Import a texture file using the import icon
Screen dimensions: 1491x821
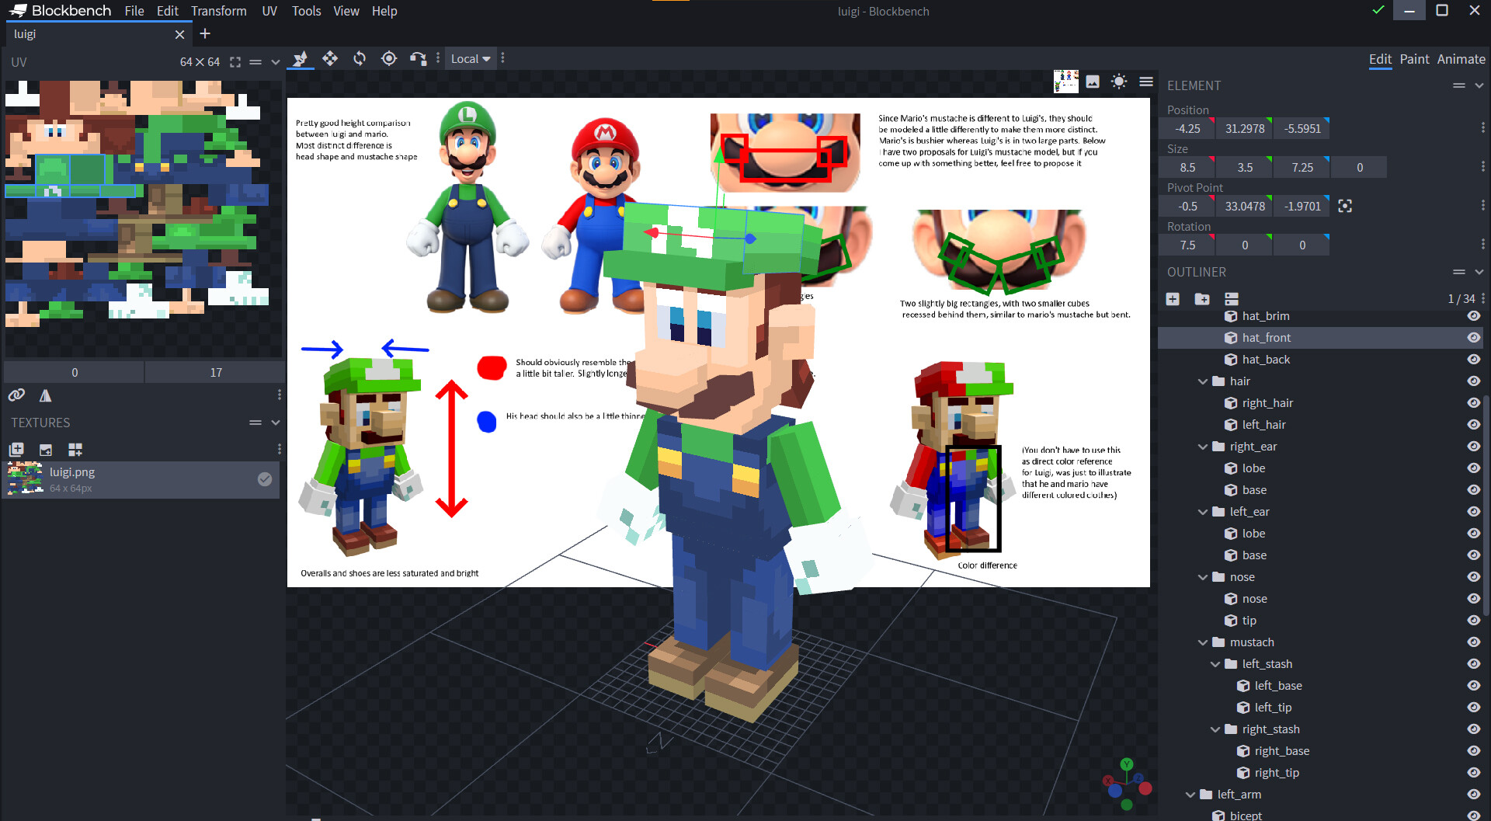pos(45,450)
